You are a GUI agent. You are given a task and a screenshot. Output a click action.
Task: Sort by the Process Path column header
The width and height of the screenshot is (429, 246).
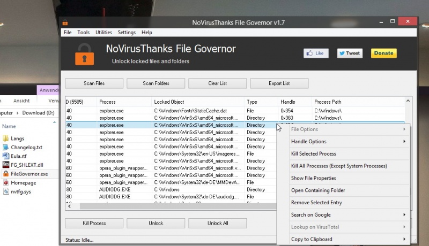pyautogui.click(x=358, y=102)
